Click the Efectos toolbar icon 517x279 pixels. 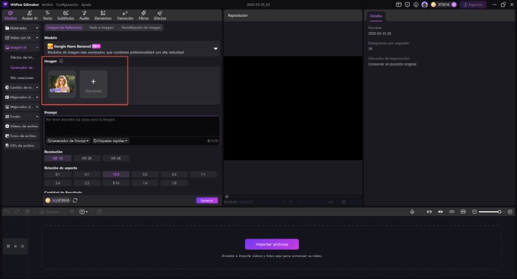[161, 15]
